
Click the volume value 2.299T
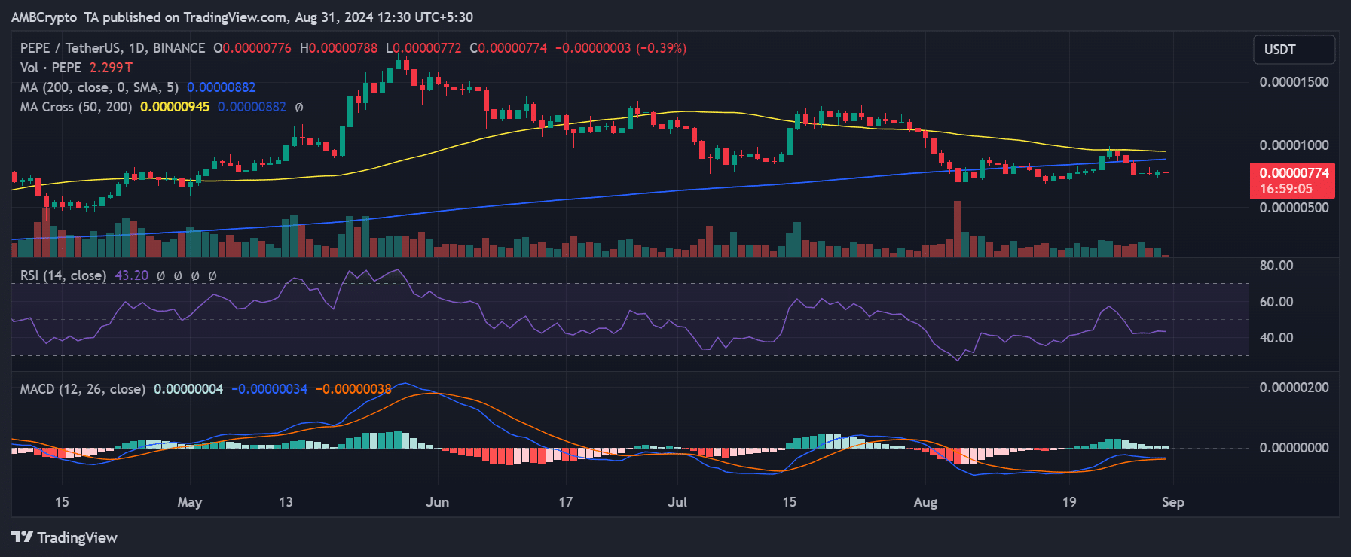point(111,68)
